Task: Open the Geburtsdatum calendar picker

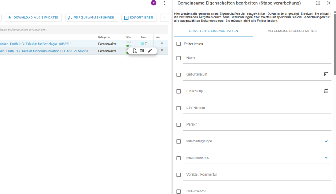Action: pyautogui.click(x=326, y=74)
